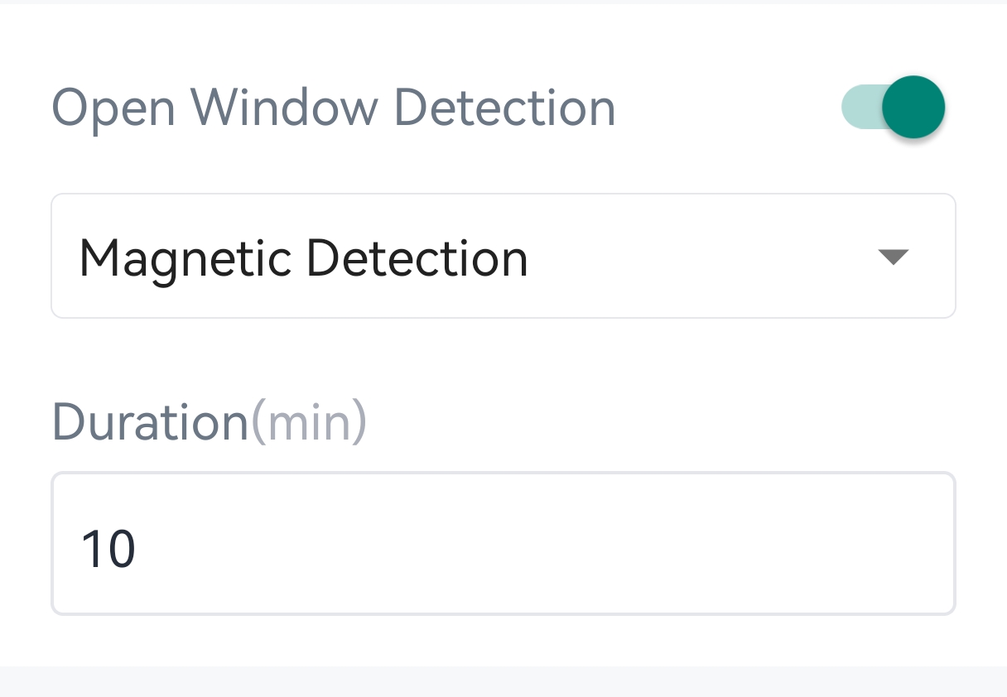This screenshot has height=697, width=1007.
Task: Click the 'Duration(min)' label
Action: pyautogui.click(x=209, y=422)
